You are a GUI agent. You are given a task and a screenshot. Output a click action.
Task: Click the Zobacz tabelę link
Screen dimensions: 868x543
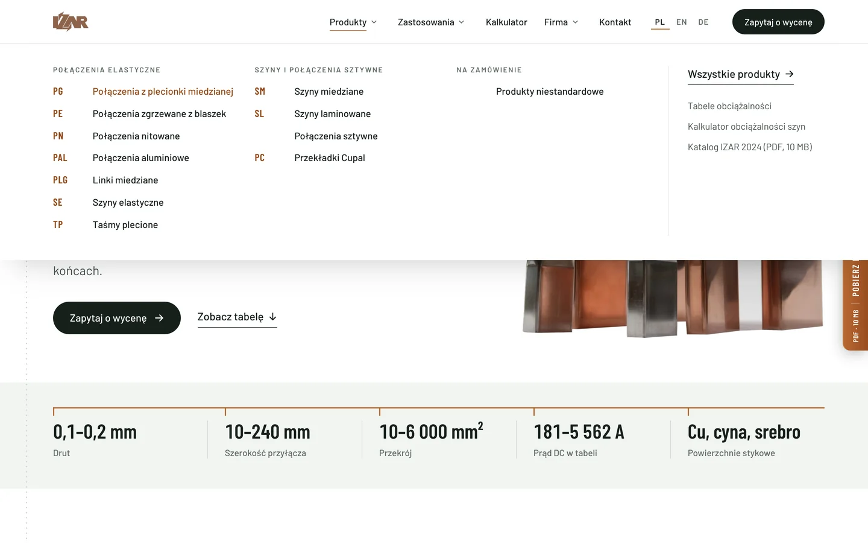click(x=237, y=317)
